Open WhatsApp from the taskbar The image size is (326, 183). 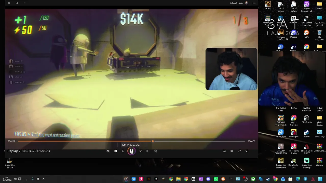pyautogui.click(x=216, y=179)
